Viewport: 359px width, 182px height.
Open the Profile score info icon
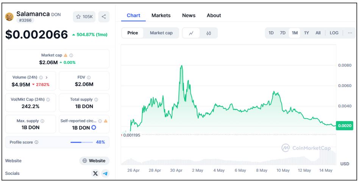36,142
